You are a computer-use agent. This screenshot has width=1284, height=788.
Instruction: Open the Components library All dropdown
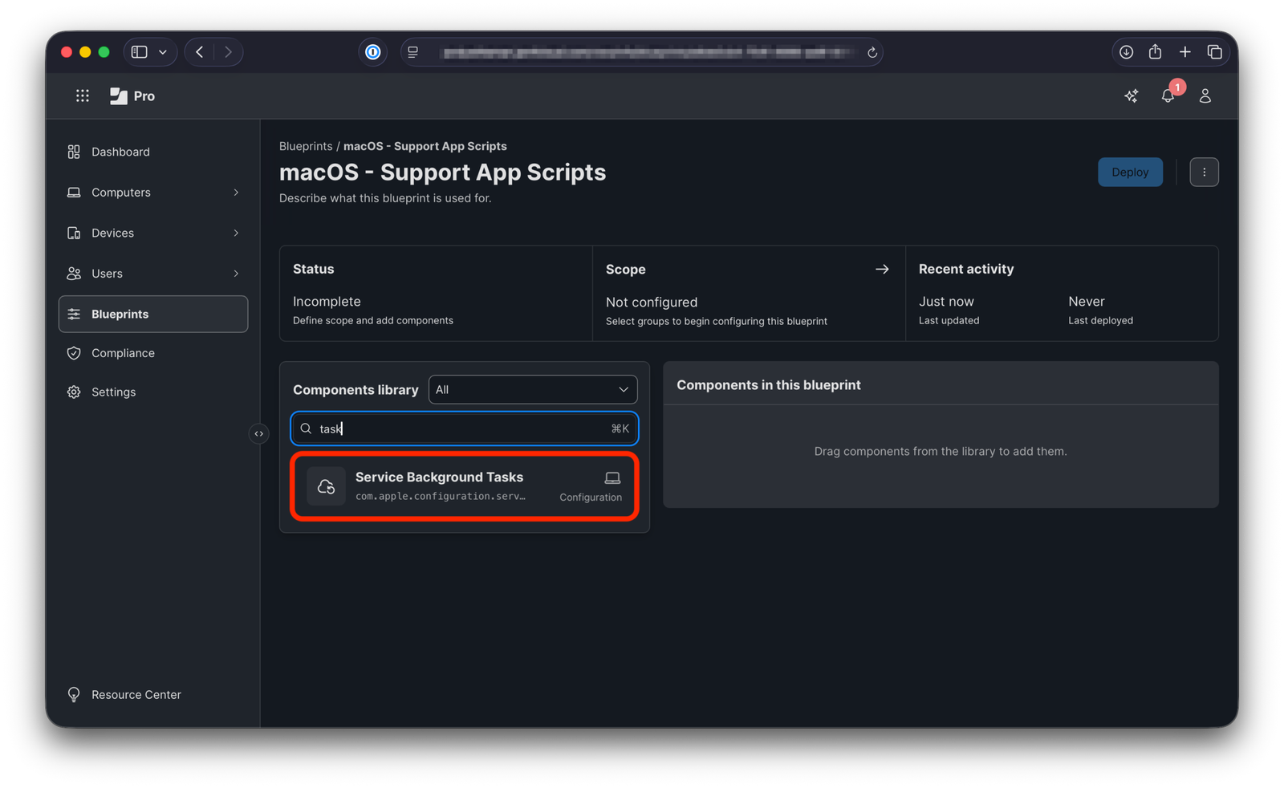pyautogui.click(x=533, y=390)
